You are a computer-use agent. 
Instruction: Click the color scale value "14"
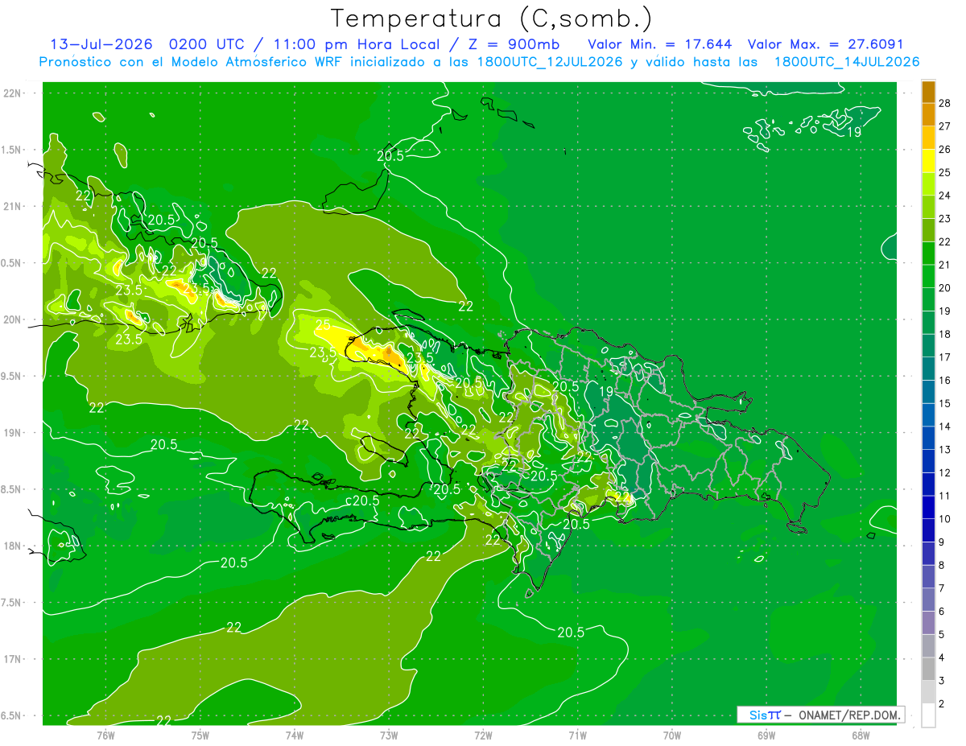(945, 427)
